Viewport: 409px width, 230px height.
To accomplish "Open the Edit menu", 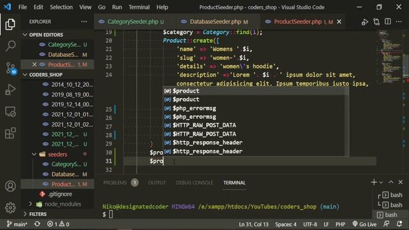I will pos(38,7).
